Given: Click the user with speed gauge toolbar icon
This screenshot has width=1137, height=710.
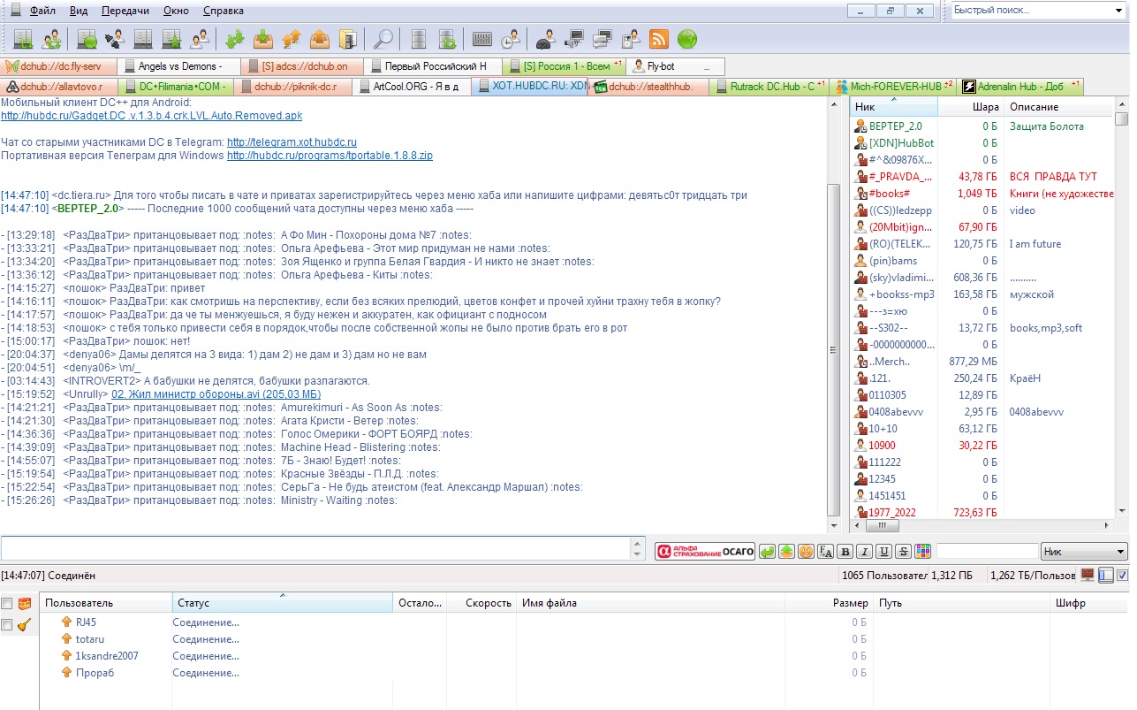Looking at the screenshot, I should coord(546,39).
